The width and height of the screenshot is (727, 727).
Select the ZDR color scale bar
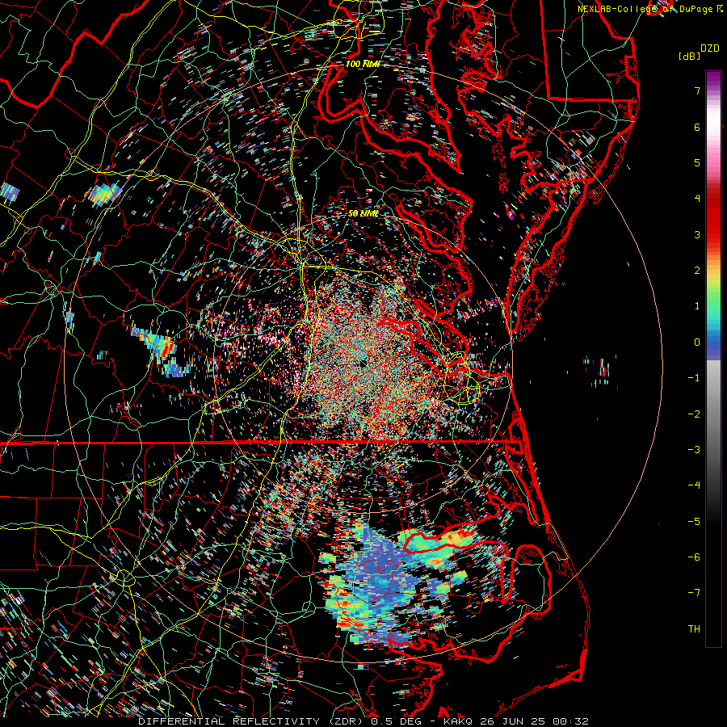(713, 359)
